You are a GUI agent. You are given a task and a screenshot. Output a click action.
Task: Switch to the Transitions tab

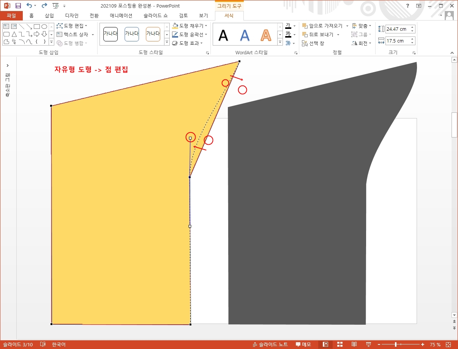point(94,16)
